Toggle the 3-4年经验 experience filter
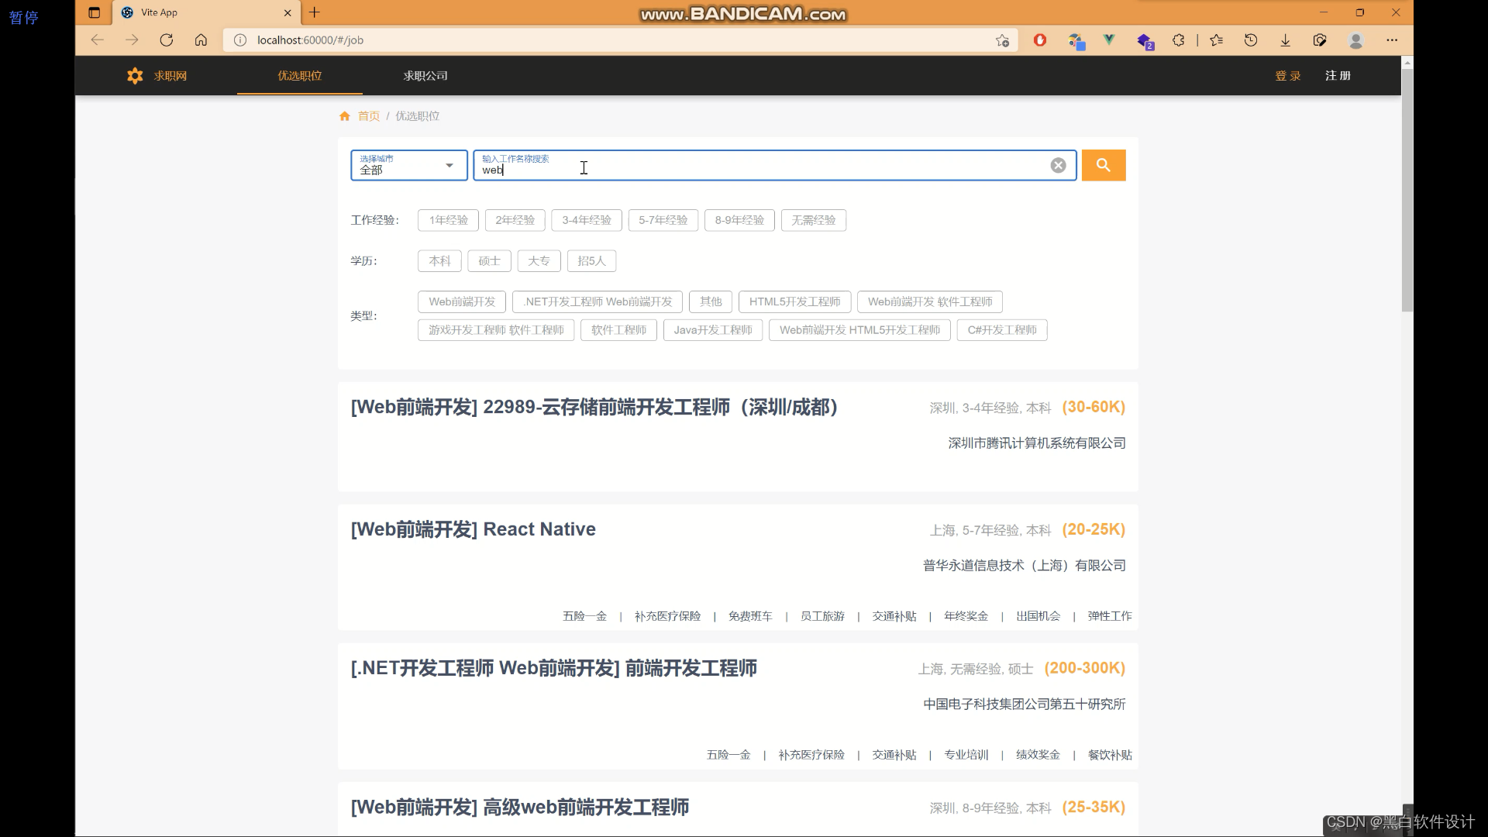This screenshot has height=837, width=1488. click(x=587, y=220)
